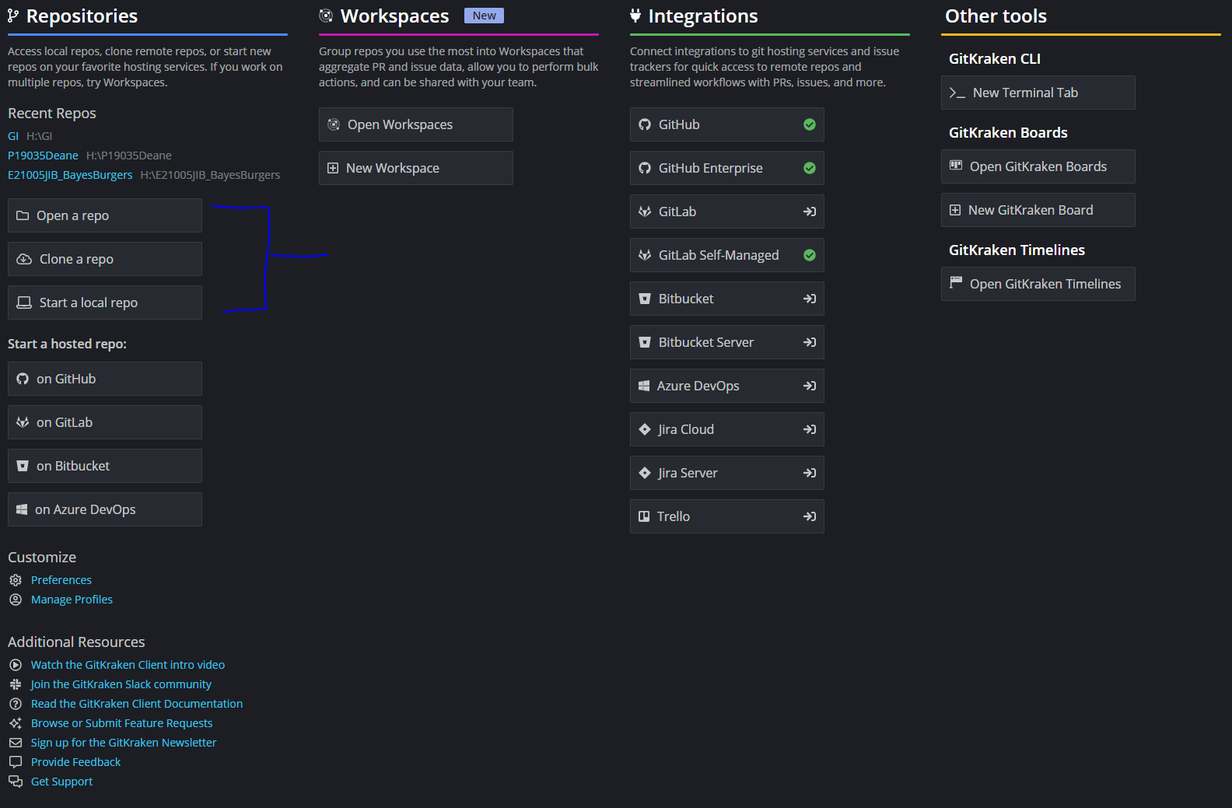The height and width of the screenshot is (808, 1232).
Task: Click the Manage Profiles user icon
Action: (16, 600)
